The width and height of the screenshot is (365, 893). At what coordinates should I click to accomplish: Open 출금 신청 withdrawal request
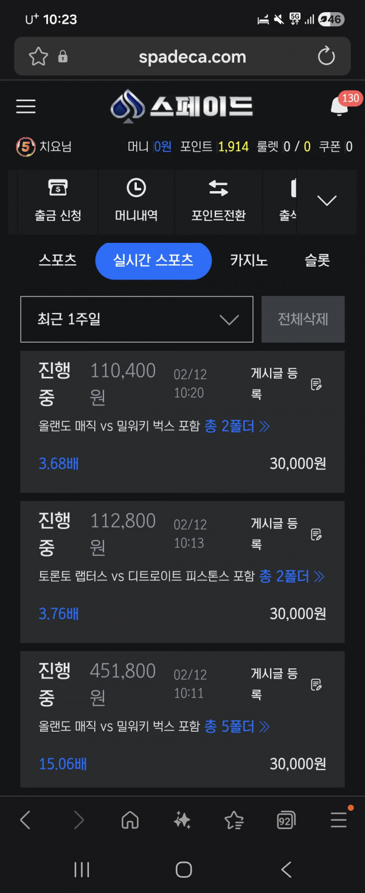58,201
